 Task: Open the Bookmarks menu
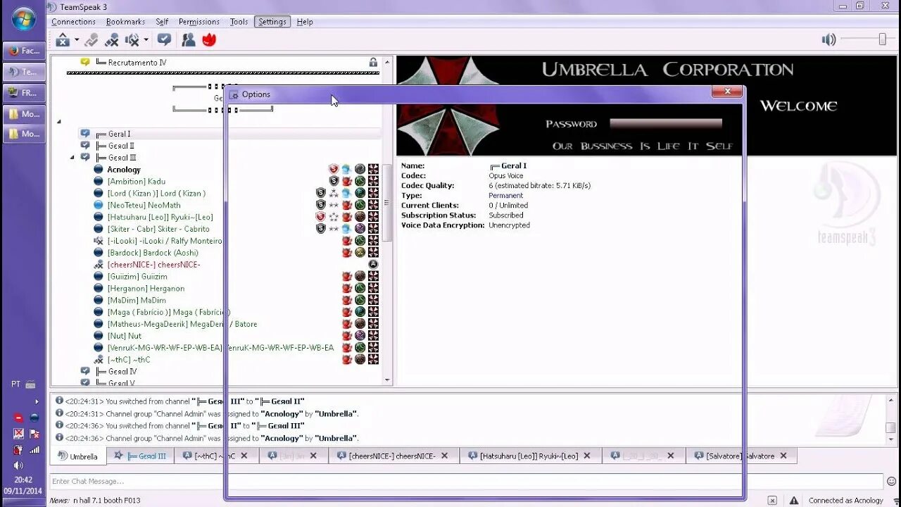pyautogui.click(x=125, y=22)
